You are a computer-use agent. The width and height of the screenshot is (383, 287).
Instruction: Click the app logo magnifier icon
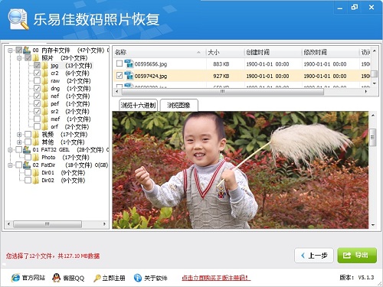click(x=18, y=19)
